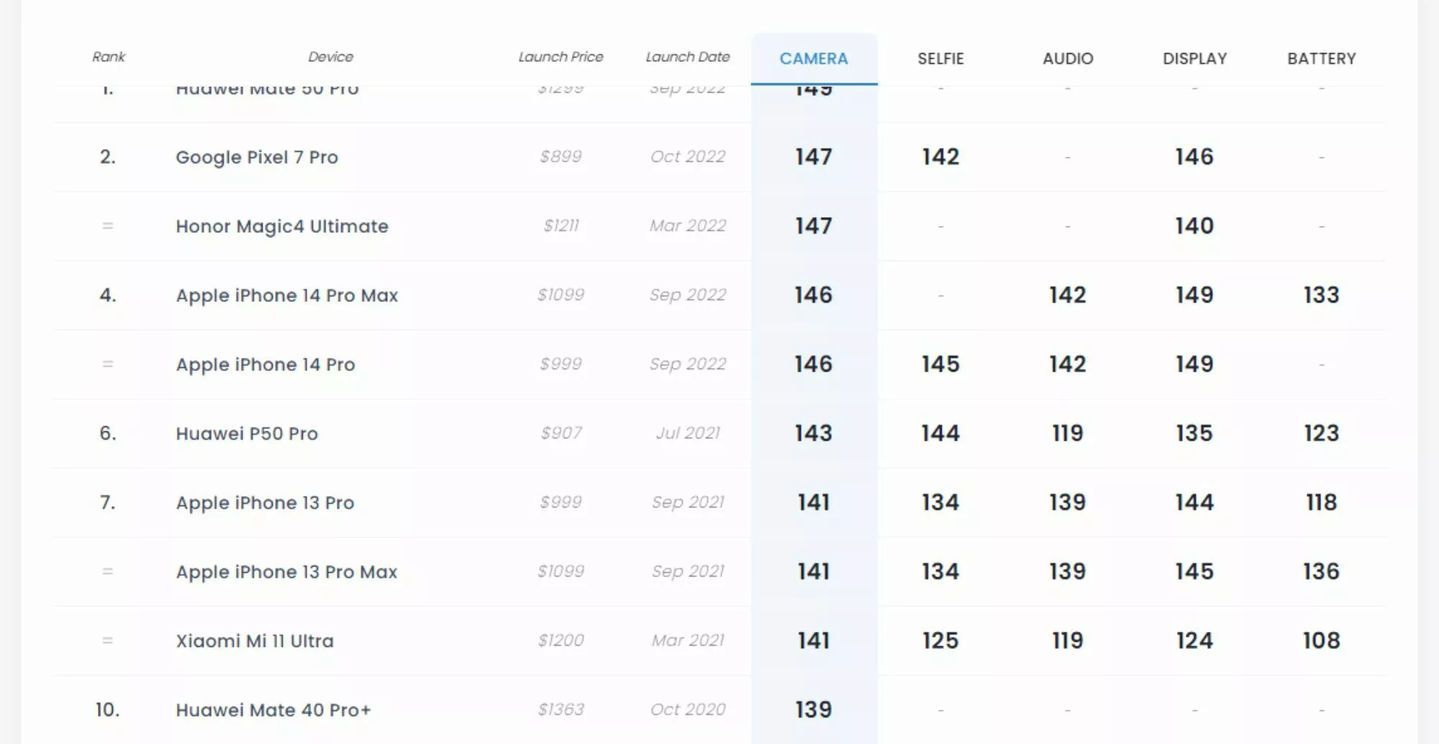Select the CAMERA ranking tab

point(814,59)
